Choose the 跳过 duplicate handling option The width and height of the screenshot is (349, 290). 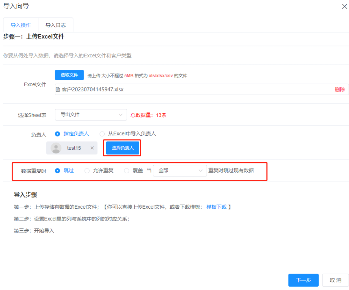pyautogui.click(x=58, y=170)
